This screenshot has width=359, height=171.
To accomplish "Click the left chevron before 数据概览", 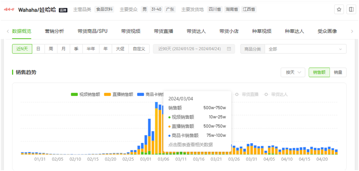I will click(7, 31).
